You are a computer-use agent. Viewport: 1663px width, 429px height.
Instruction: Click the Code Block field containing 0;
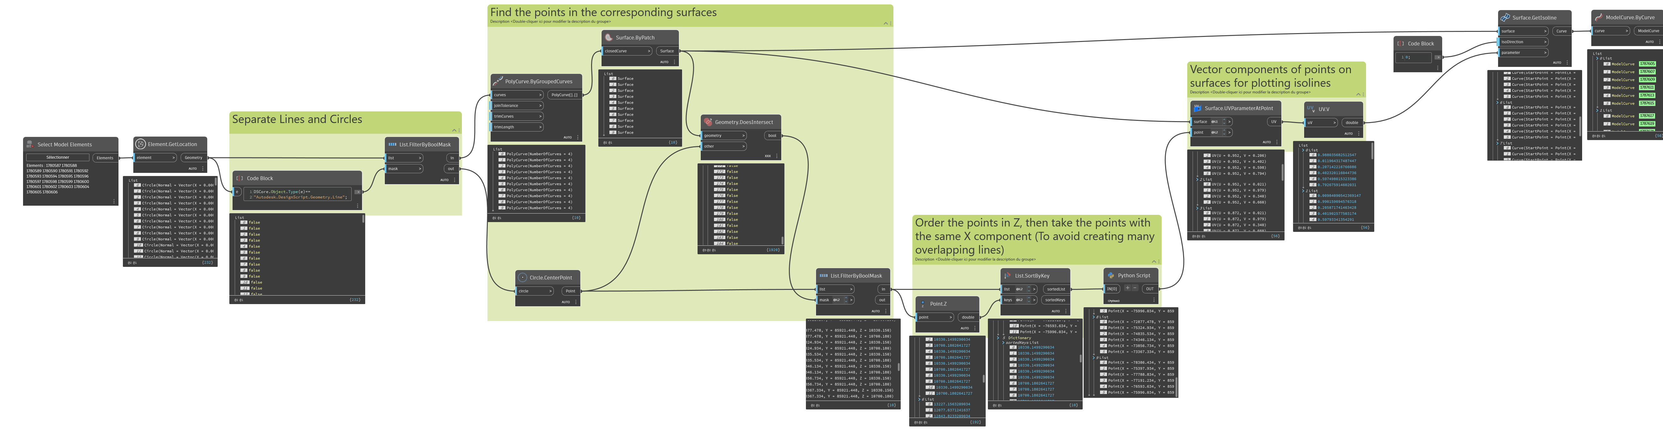click(1413, 57)
